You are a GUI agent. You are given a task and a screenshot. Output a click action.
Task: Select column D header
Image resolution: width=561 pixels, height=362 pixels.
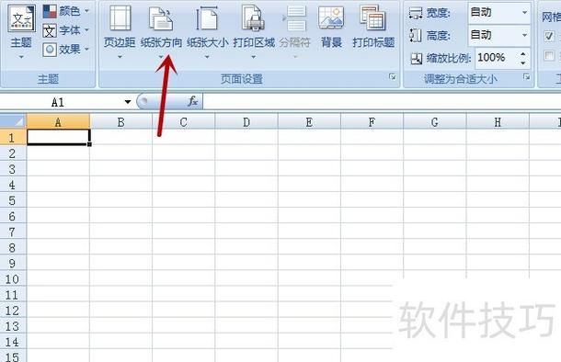click(x=246, y=122)
